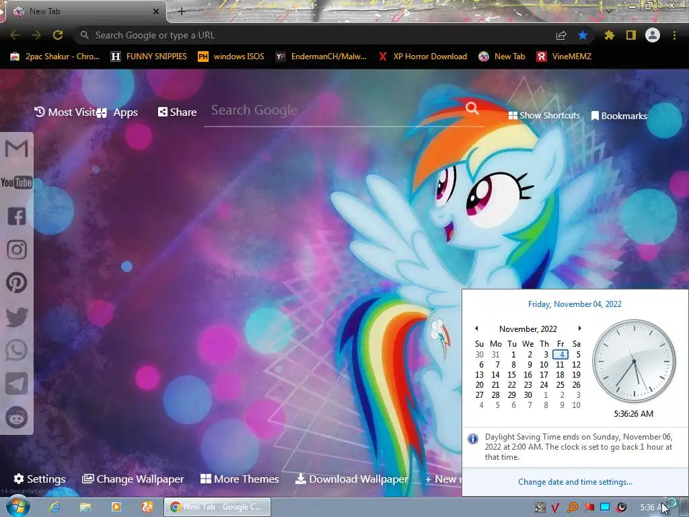Click the orange magnifier tray icon

click(573, 508)
